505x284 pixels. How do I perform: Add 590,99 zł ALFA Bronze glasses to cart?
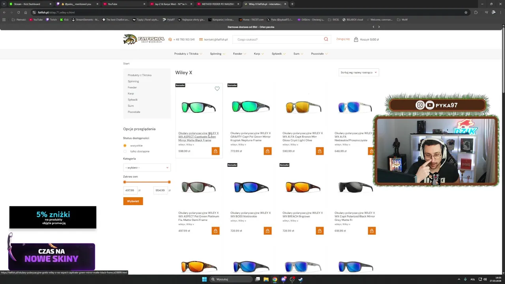320,151
